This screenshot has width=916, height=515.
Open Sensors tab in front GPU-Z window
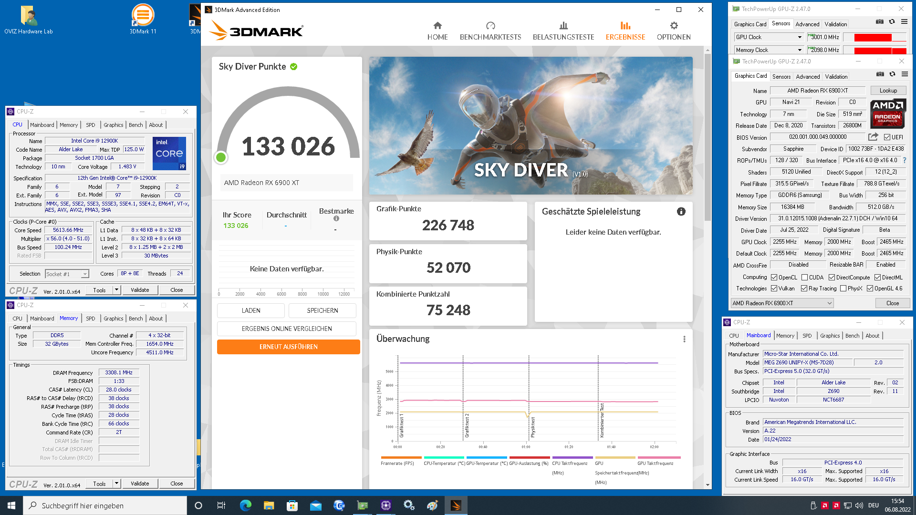coord(781,77)
